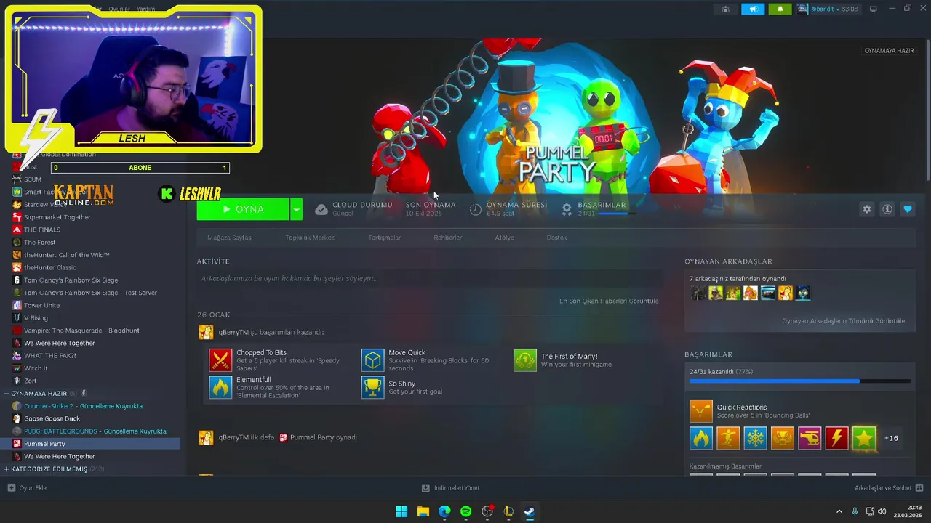The image size is (931, 523).
Task: Open the Tartışmalar tab
Action: [x=384, y=238]
